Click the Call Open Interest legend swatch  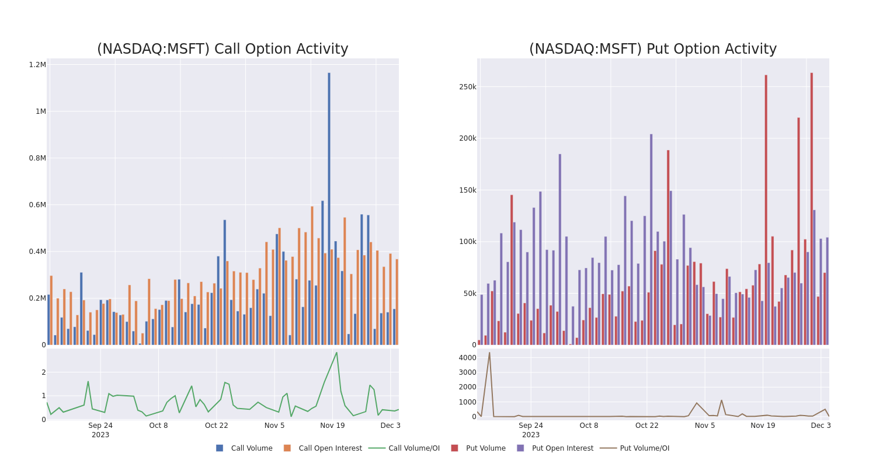(x=287, y=448)
